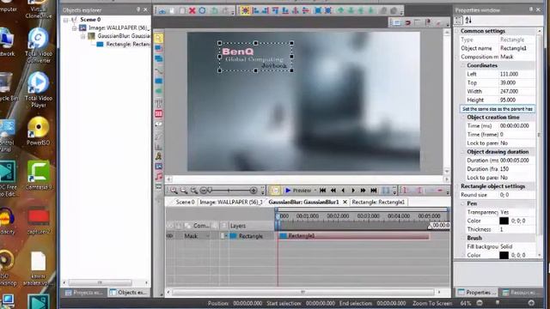
Task: Collapse the Pen property group
Action: [x=463, y=203]
